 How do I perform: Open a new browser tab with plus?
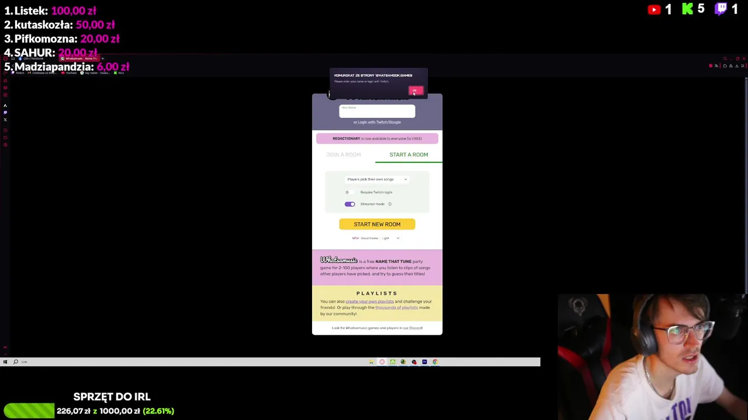click(102, 58)
